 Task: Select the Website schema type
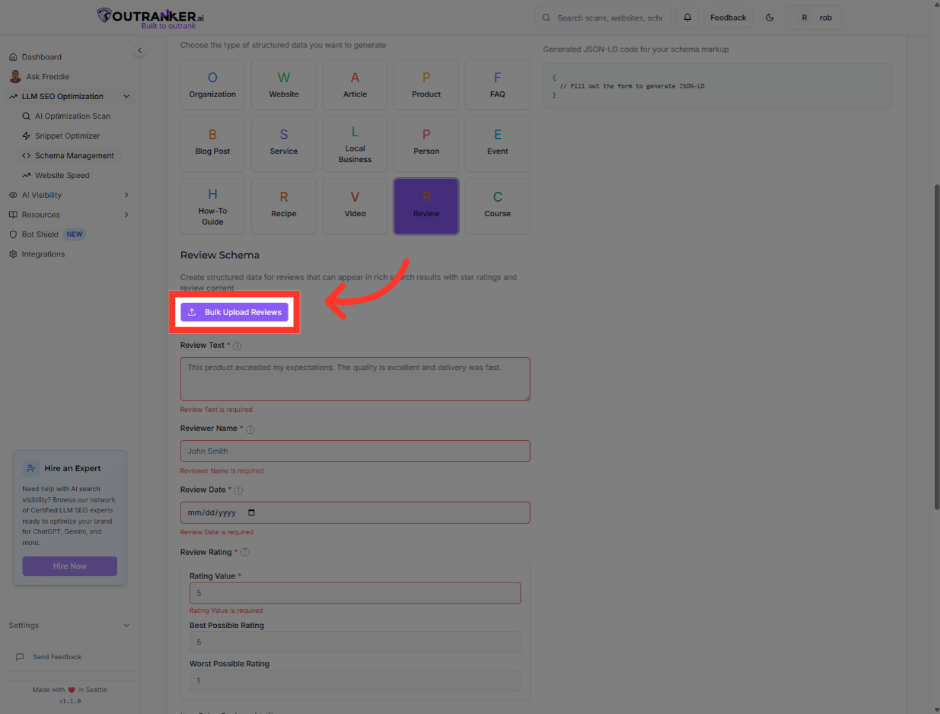point(284,85)
